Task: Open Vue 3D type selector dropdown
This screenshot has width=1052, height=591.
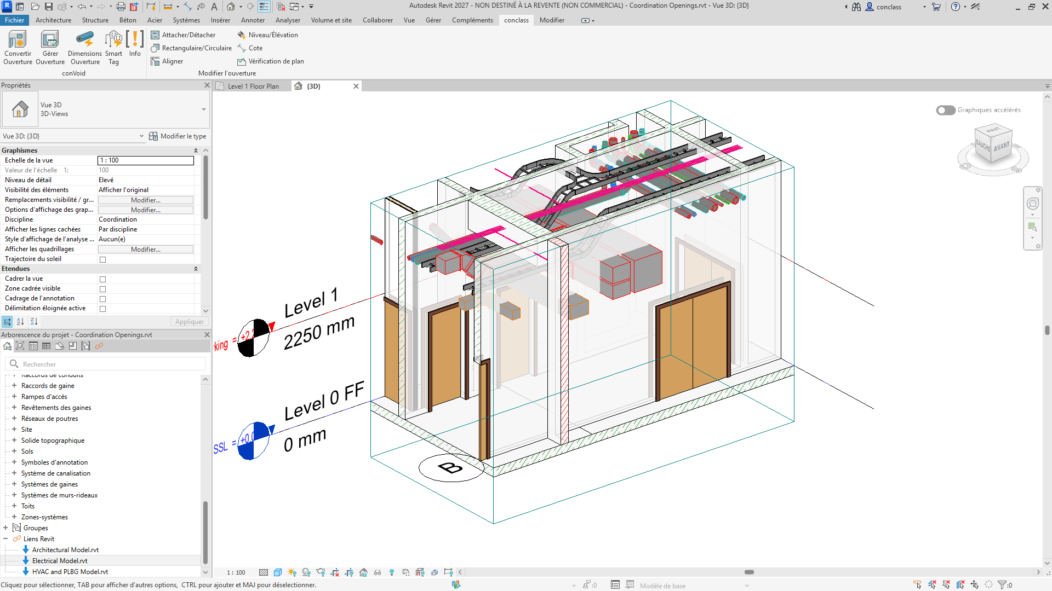Action: click(x=204, y=109)
